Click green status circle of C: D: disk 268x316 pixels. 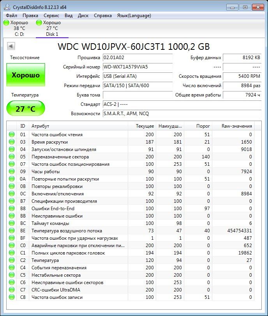7,23
